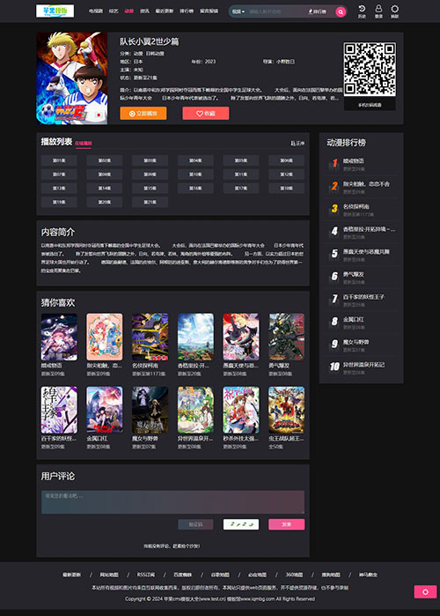The image size is (440, 616).
Task: Select the online playback source tab
Action: point(83,144)
